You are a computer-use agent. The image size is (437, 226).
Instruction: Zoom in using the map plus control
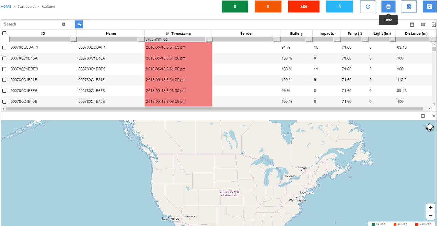click(x=431, y=207)
